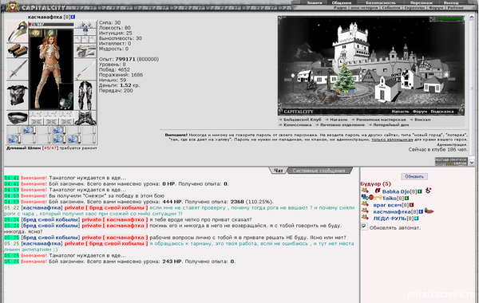
Task: Click the HP progress bar above the character
Action: [x=51, y=25]
